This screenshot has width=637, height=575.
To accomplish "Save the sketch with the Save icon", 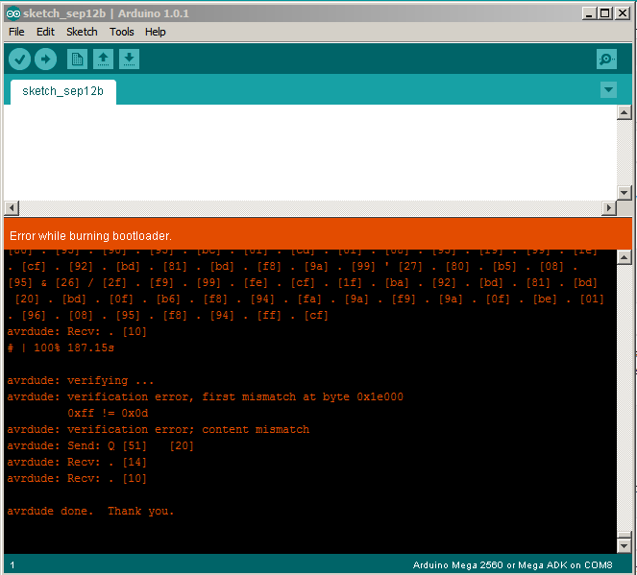I will point(129,60).
